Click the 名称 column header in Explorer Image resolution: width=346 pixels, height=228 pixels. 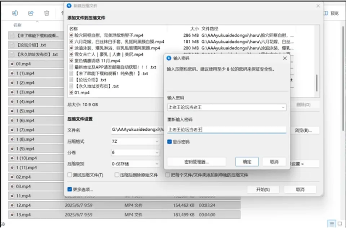[x=17, y=25]
